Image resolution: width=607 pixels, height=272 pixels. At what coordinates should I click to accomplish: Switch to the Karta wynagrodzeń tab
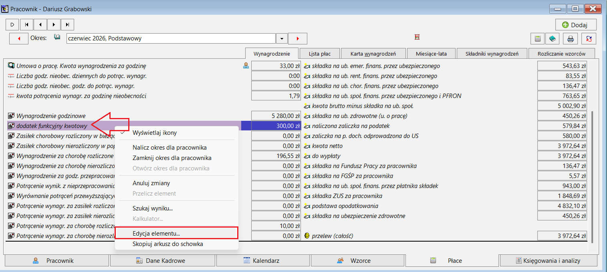(x=373, y=54)
